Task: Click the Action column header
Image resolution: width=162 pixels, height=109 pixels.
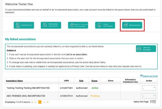Action: click(149, 81)
